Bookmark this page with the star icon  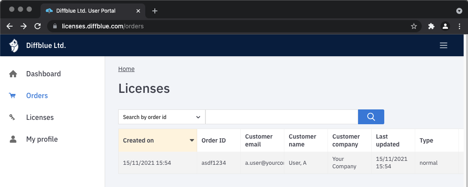pos(414,26)
